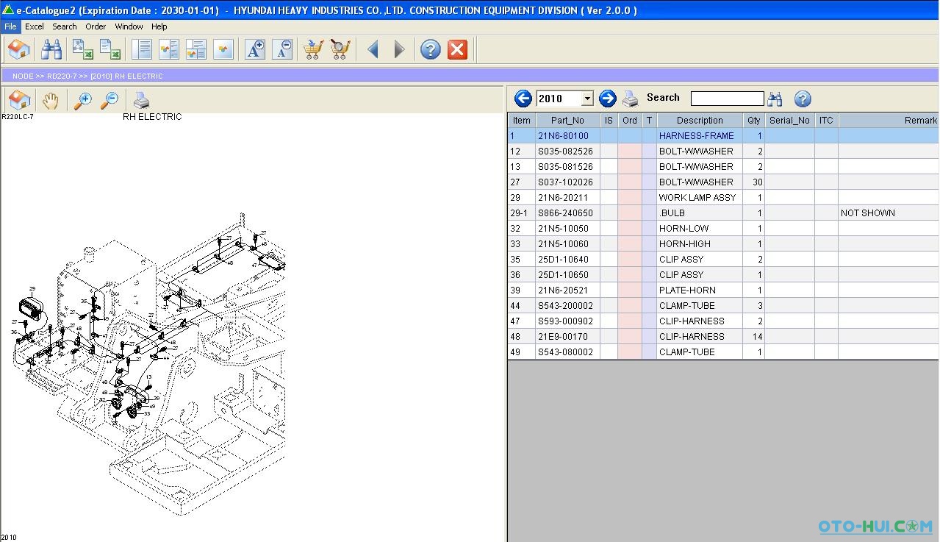Click the Description column header
940x542 pixels.
tap(700, 121)
